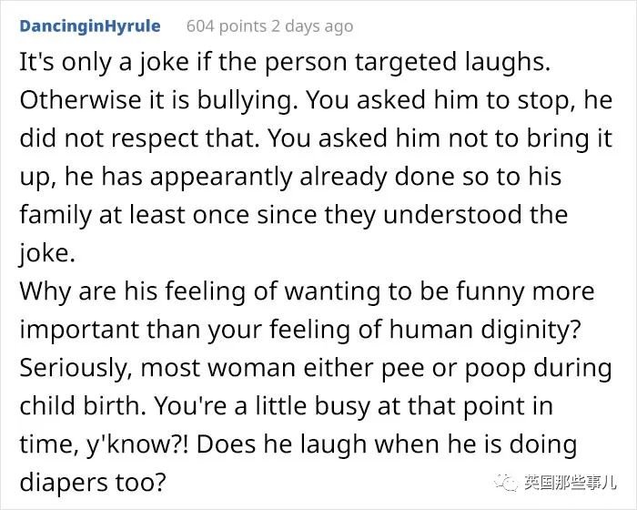
Task: Click the 604 points score text
Action: tap(227, 26)
